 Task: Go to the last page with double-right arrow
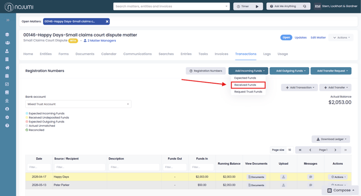(345, 150)
